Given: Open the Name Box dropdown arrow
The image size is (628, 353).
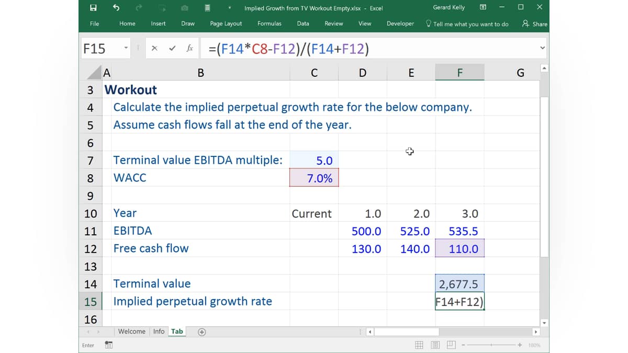Looking at the screenshot, I should (126, 49).
